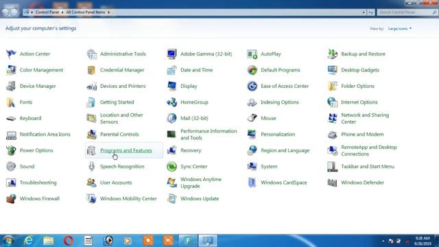Click Taskbar and Start Menu link

click(x=368, y=166)
